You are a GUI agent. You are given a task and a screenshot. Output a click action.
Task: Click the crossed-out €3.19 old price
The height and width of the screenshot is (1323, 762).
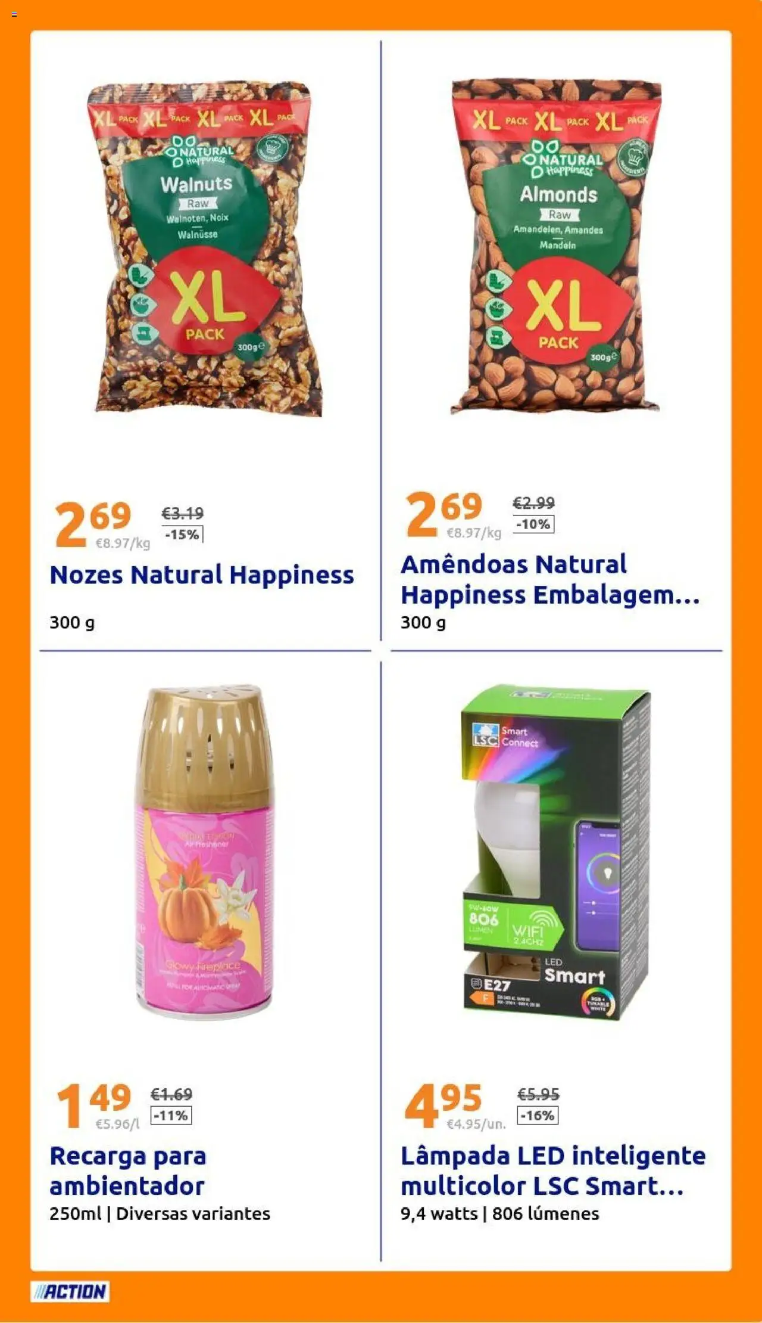[182, 513]
